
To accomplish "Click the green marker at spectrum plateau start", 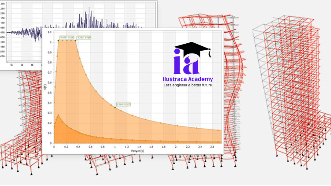I will click(x=58, y=41).
